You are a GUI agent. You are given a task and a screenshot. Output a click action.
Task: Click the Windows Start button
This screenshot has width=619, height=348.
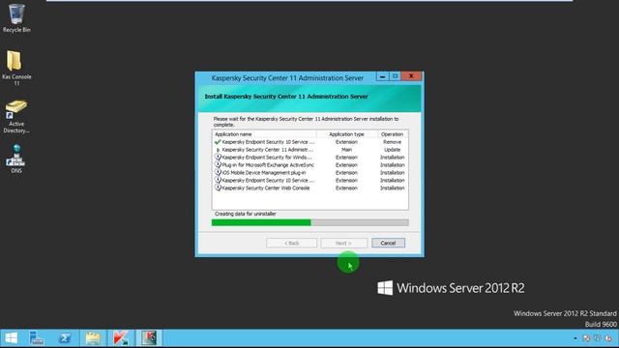click(x=11, y=338)
